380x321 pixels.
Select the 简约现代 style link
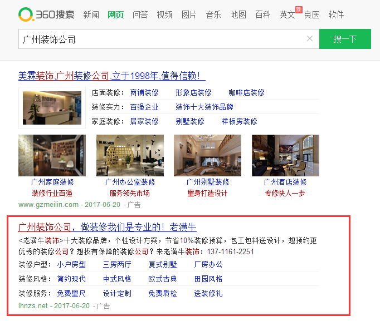point(71,279)
